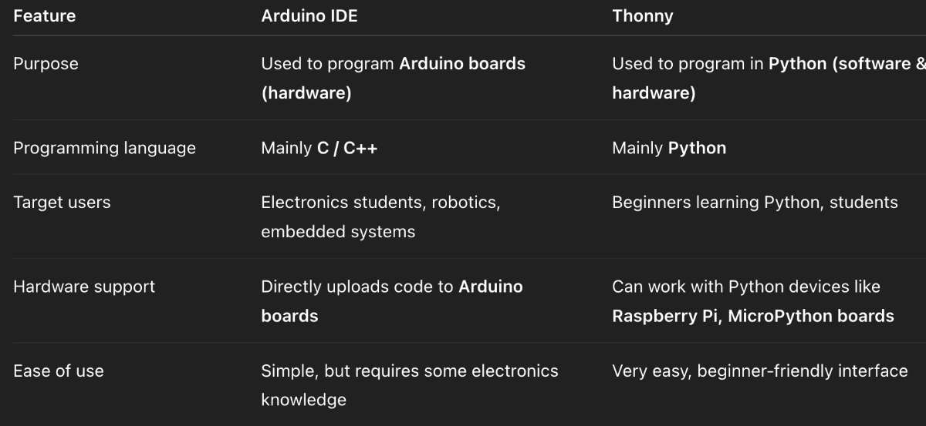Screen dimensions: 926x426
Task: Click 'Beginners learning Python, students' cell
Action: coord(754,203)
